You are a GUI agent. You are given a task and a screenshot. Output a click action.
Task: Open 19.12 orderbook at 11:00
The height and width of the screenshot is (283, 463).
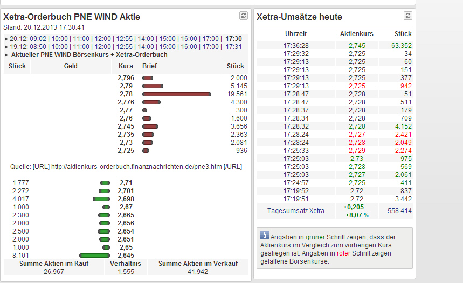81,47
